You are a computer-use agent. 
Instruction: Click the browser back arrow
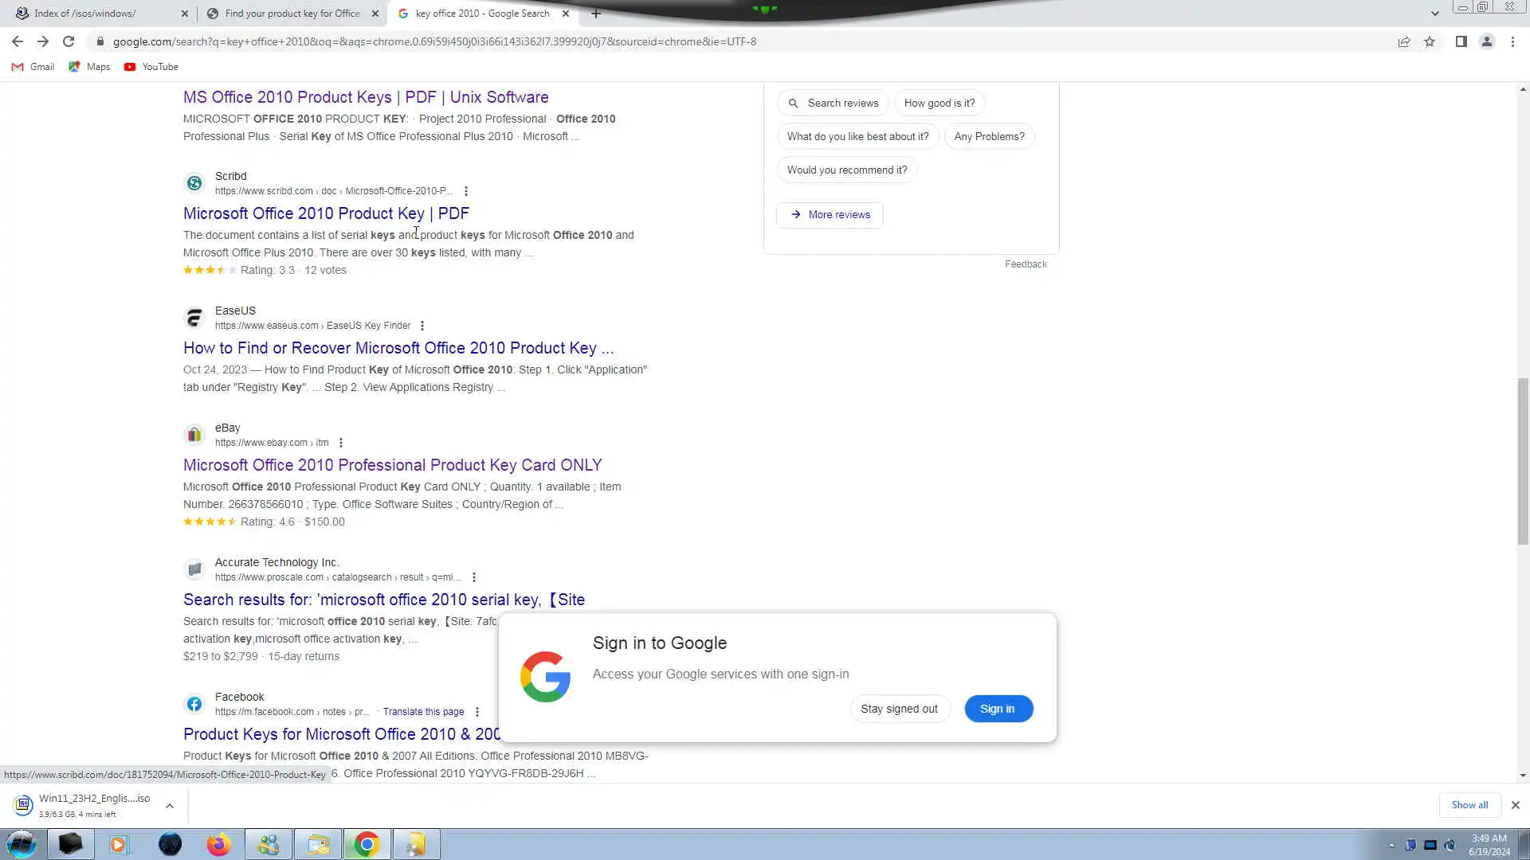click(x=18, y=41)
